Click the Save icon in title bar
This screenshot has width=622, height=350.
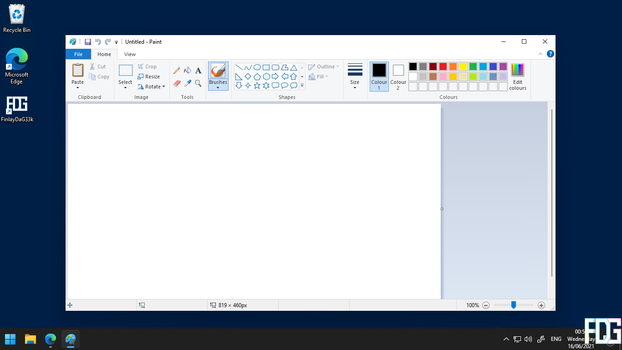pyautogui.click(x=88, y=42)
